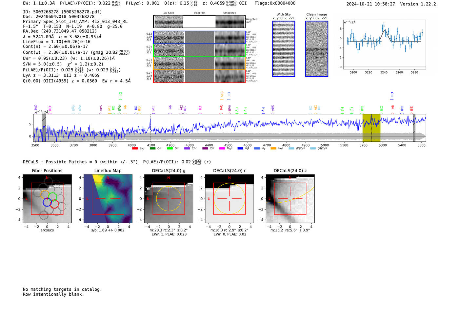Open the DECaLS(24.0) g image

pyautogui.click(x=169, y=199)
